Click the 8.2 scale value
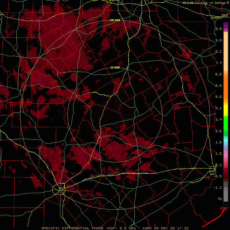Screen dimensions: 230x230 point(218,51)
